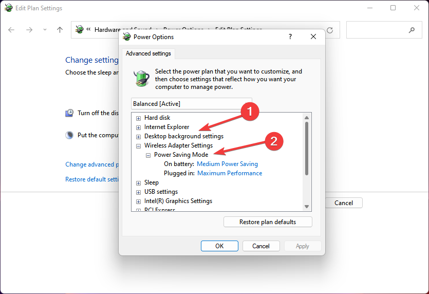The height and width of the screenshot is (294, 429).
Task: Select the Sleep tree item
Action: (151, 182)
